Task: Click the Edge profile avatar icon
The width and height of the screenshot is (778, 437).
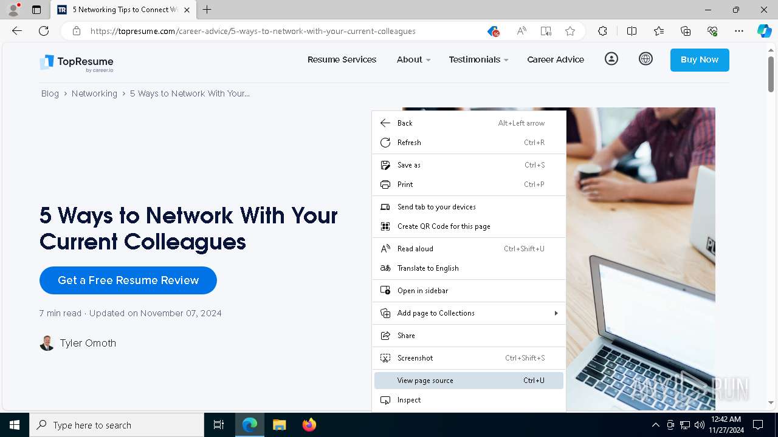Action: coord(13,10)
